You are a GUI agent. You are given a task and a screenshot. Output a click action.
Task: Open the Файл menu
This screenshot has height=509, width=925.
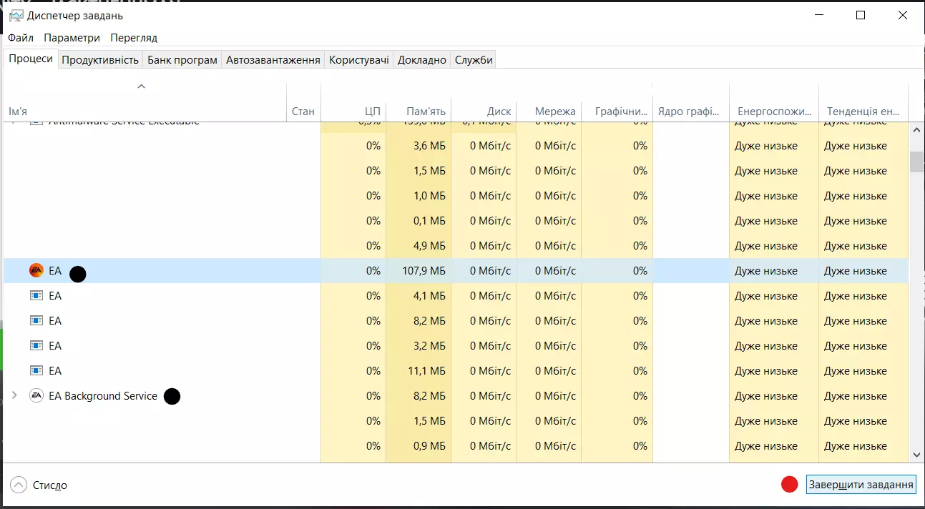pyautogui.click(x=21, y=38)
